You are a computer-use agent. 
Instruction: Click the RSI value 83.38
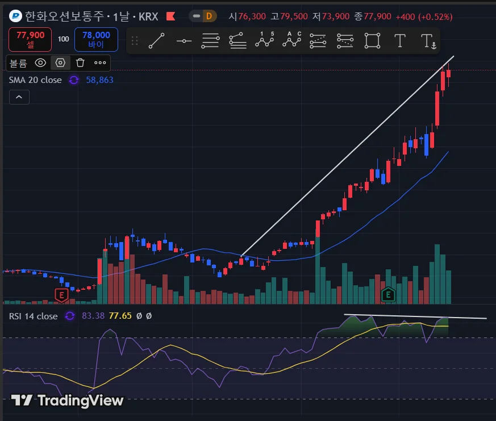(93, 316)
